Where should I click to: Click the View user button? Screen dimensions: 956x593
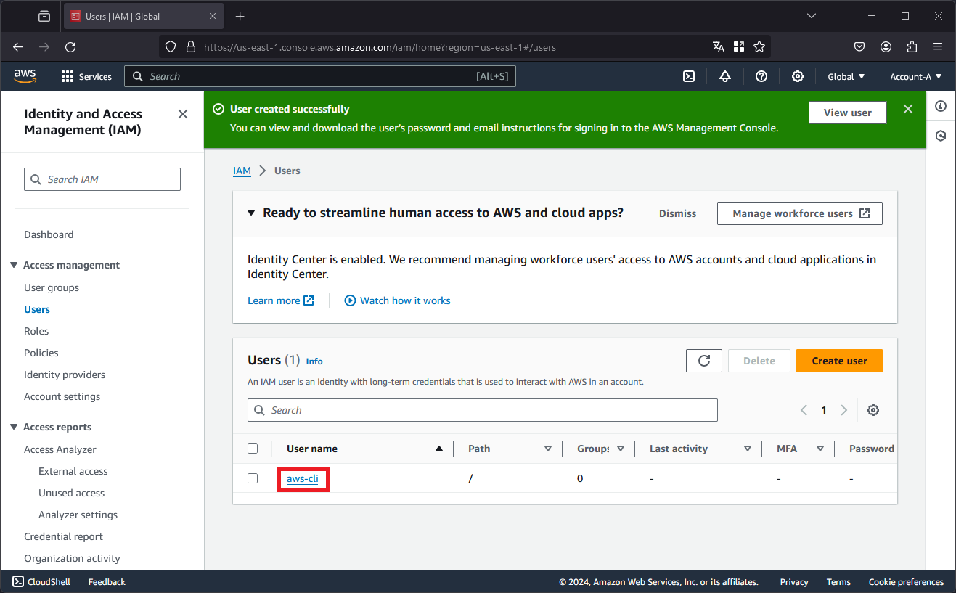point(848,113)
